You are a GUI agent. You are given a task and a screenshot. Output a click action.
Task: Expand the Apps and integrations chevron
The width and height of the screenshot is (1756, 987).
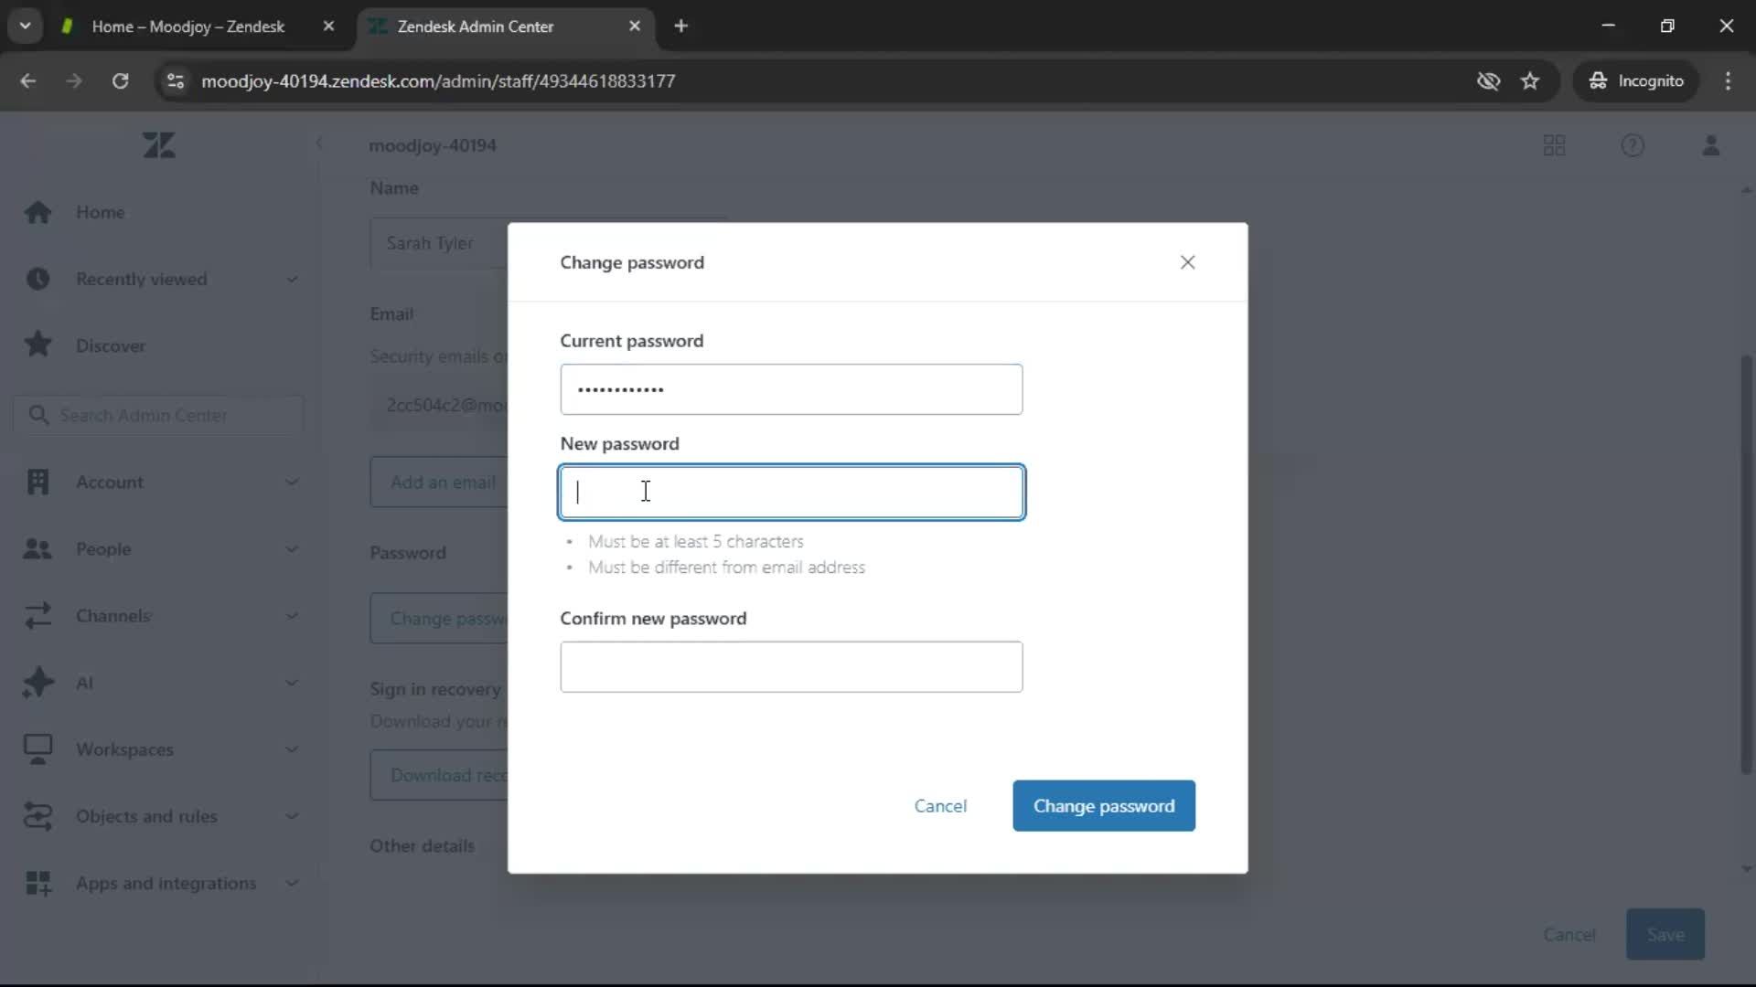pos(292,883)
